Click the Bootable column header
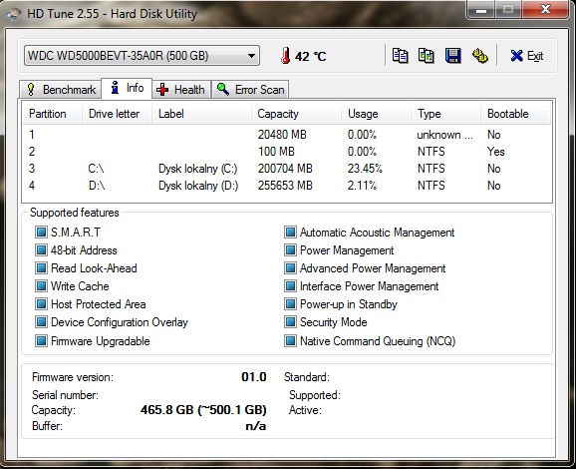The width and height of the screenshot is (576, 469). pos(516,114)
